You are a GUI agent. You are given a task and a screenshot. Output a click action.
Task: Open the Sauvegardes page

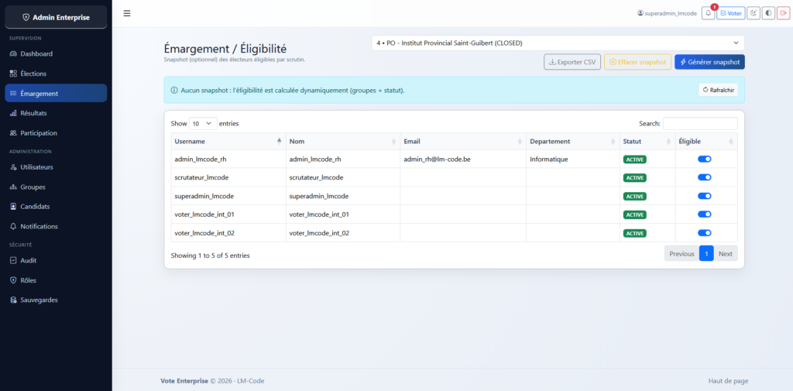point(39,300)
